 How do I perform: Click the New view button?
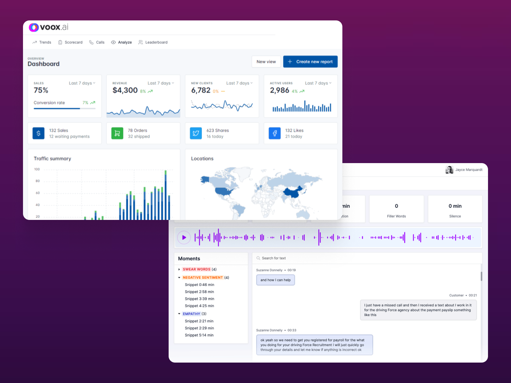(x=266, y=62)
